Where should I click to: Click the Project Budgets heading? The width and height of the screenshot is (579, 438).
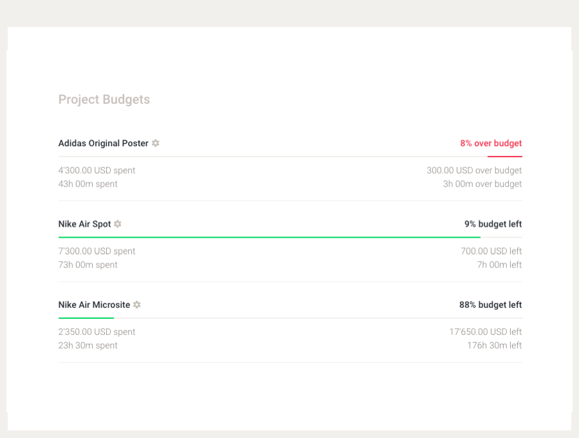point(104,99)
